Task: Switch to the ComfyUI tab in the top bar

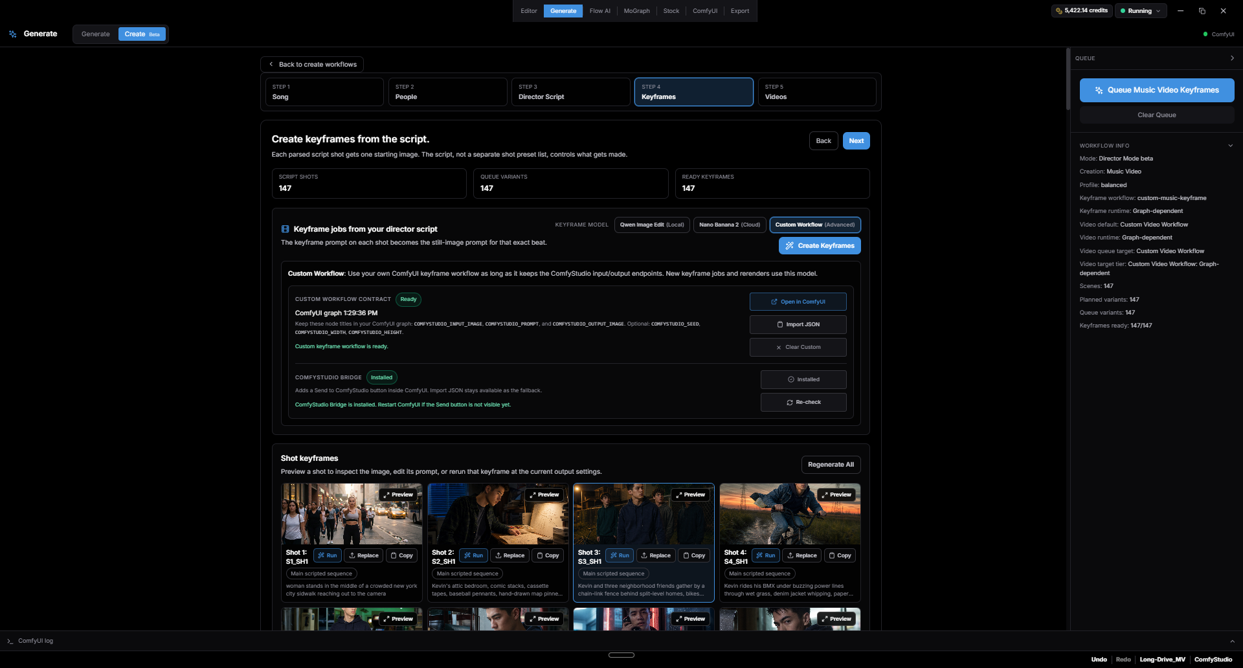Action: coord(704,11)
